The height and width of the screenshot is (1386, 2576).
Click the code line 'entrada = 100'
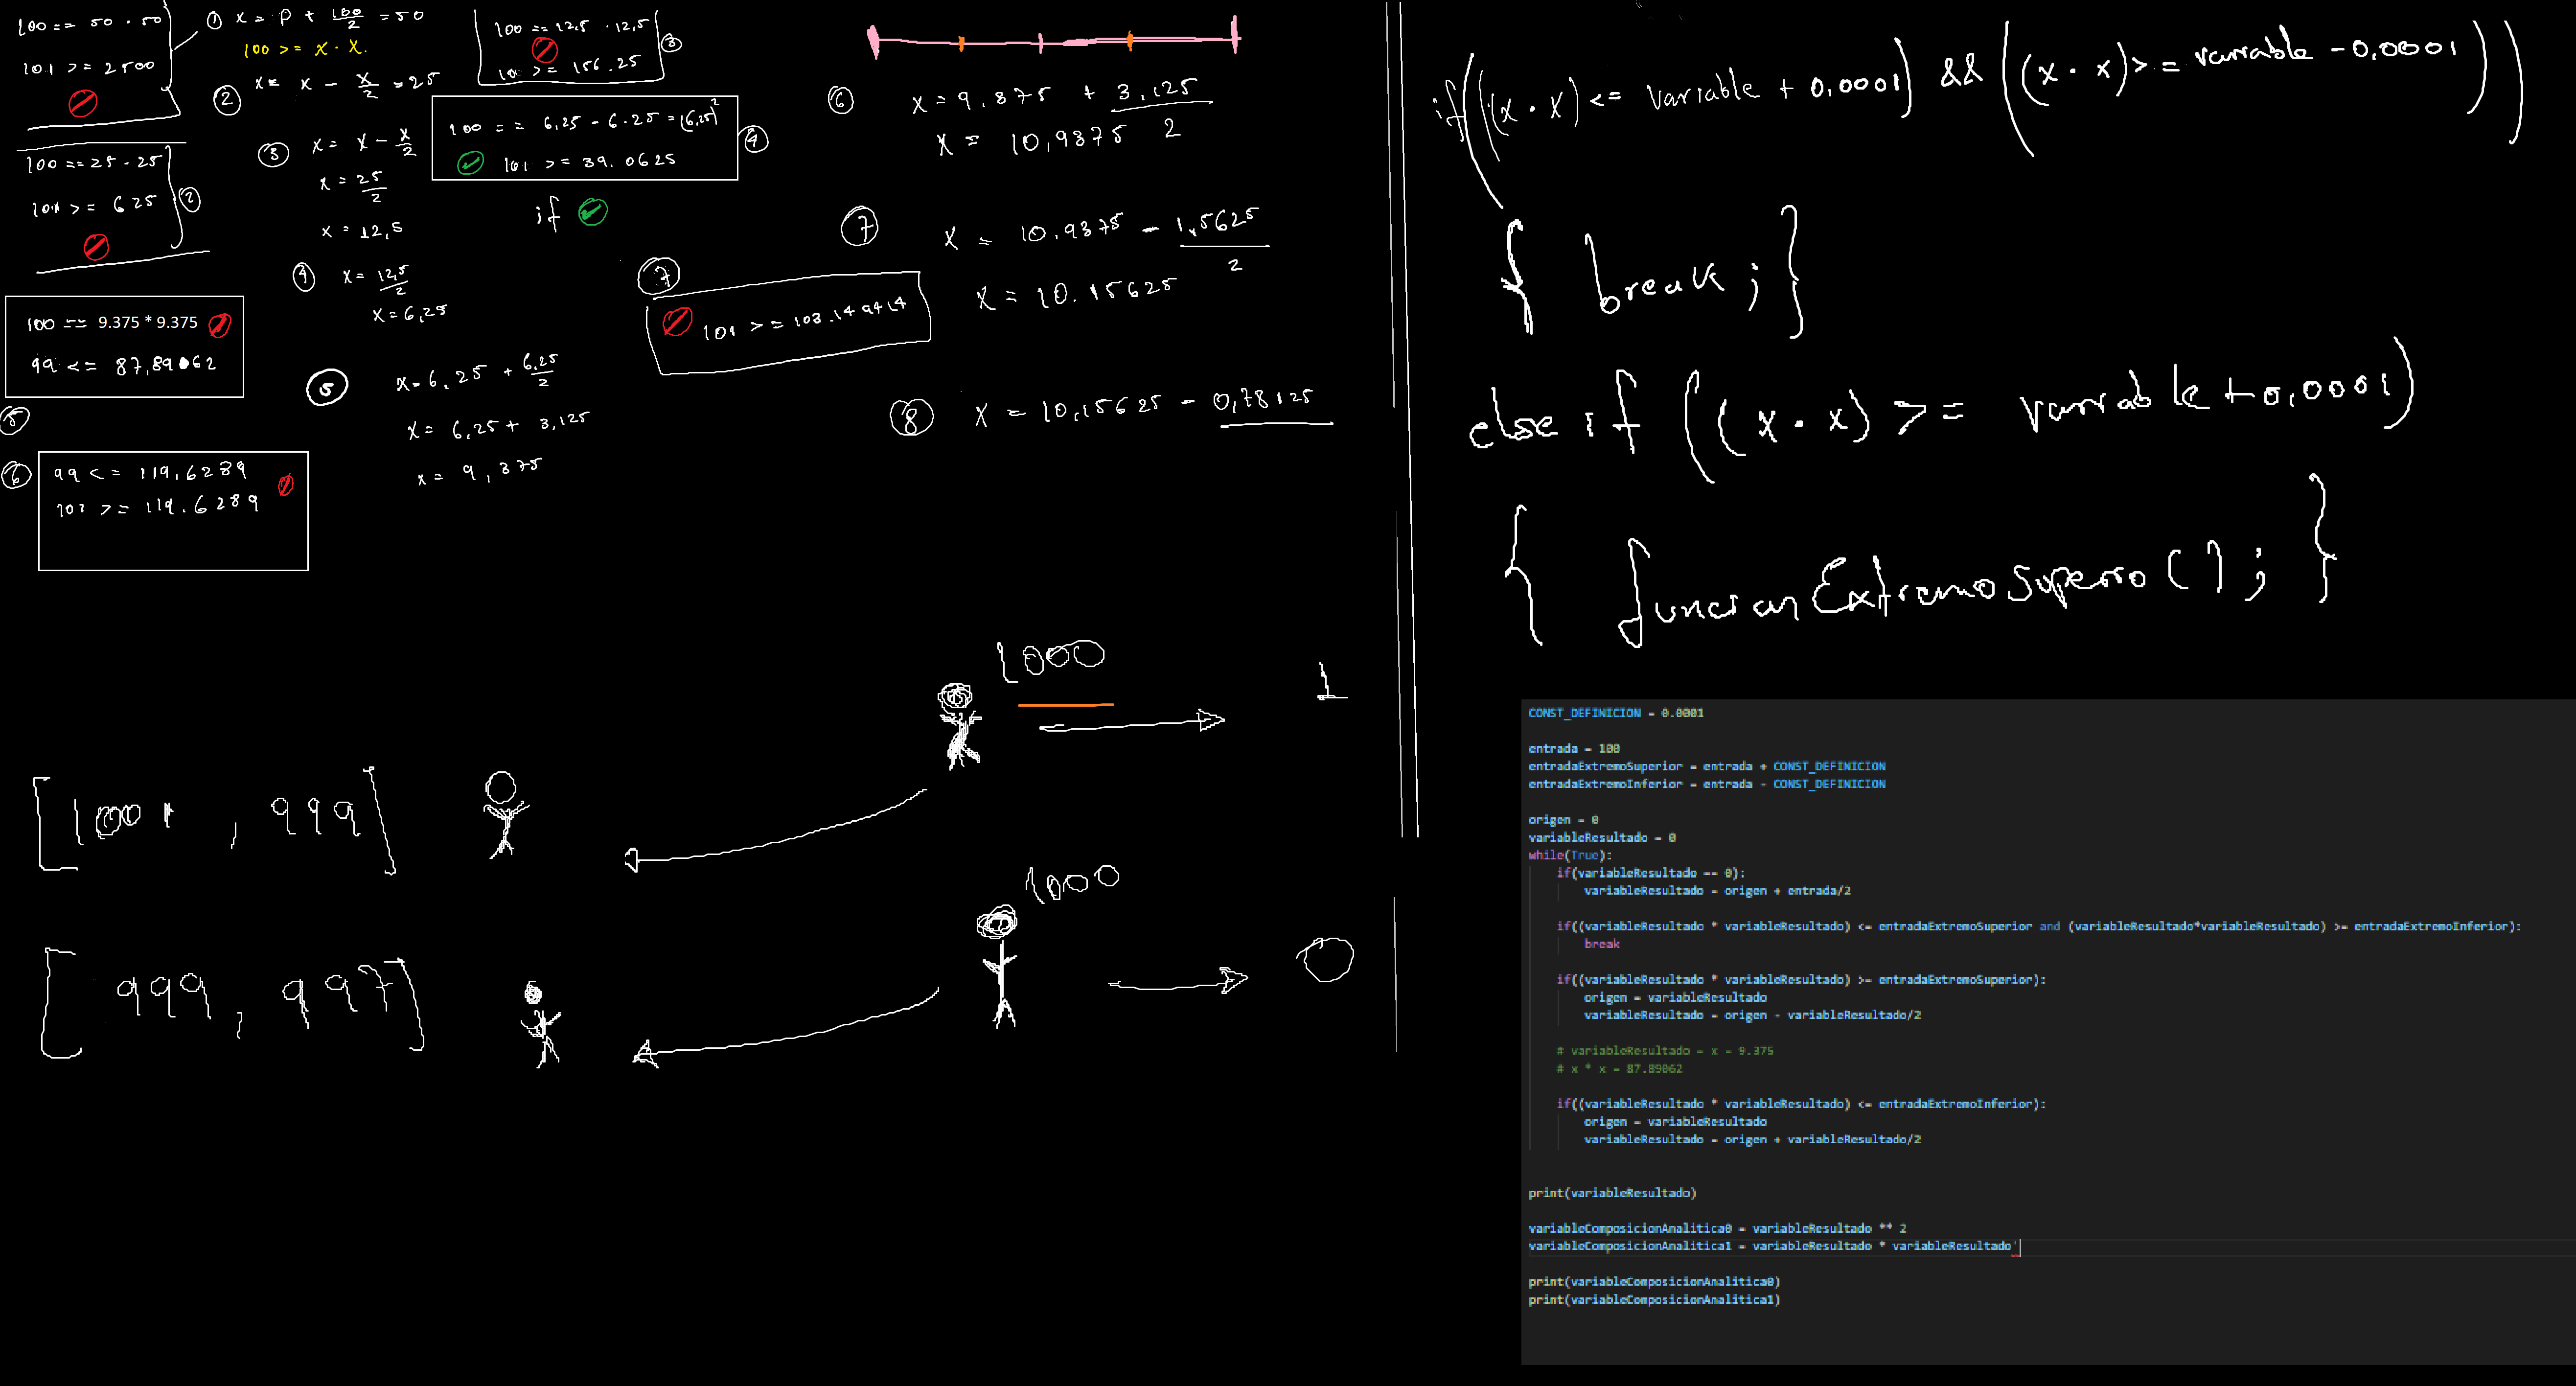coord(1573,748)
